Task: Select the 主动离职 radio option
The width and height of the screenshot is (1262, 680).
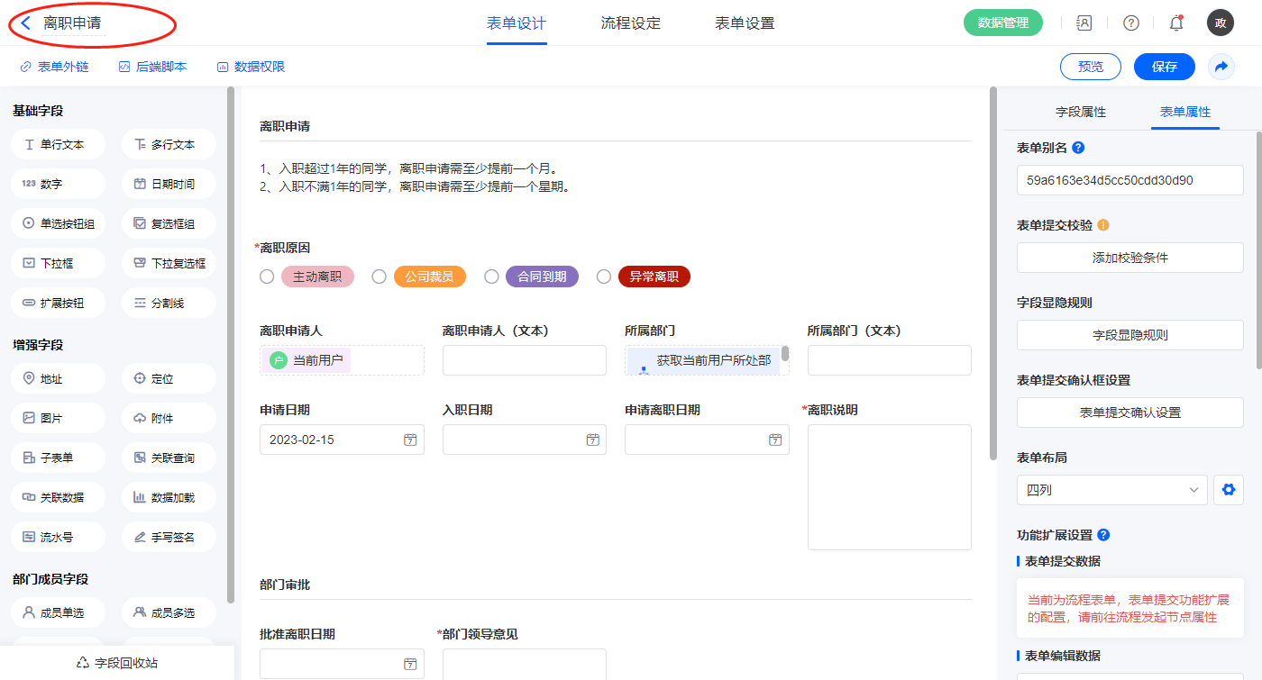Action: pyautogui.click(x=267, y=277)
